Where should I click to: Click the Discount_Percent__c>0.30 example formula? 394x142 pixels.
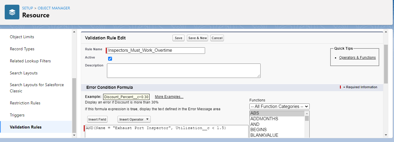click(126, 97)
